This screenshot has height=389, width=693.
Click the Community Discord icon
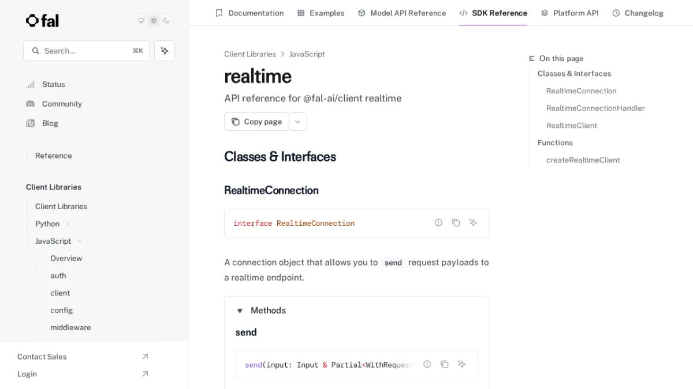tap(31, 104)
